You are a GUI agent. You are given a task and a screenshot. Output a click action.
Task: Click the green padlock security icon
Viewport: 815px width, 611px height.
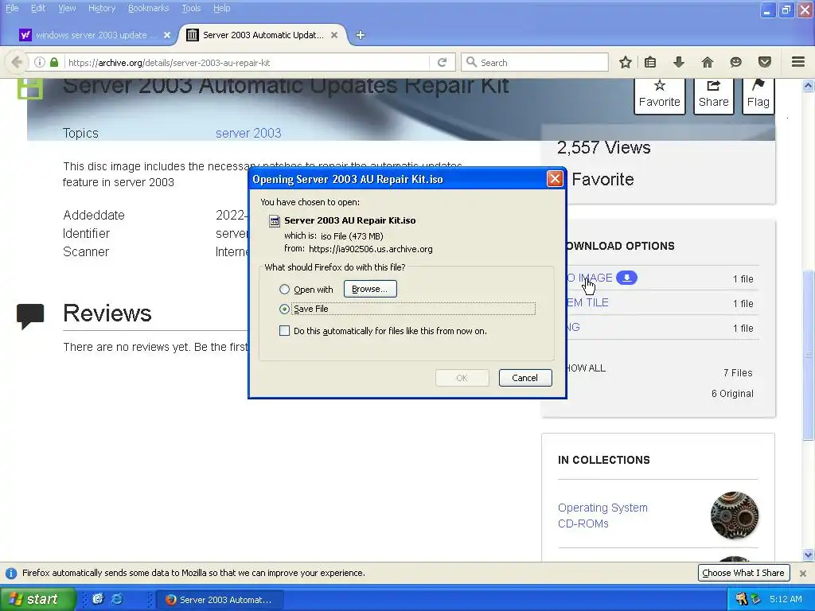coord(54,62)
